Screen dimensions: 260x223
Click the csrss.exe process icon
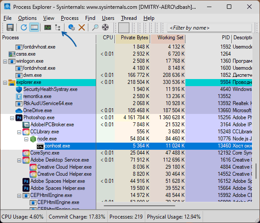click(x=12, y=54)
